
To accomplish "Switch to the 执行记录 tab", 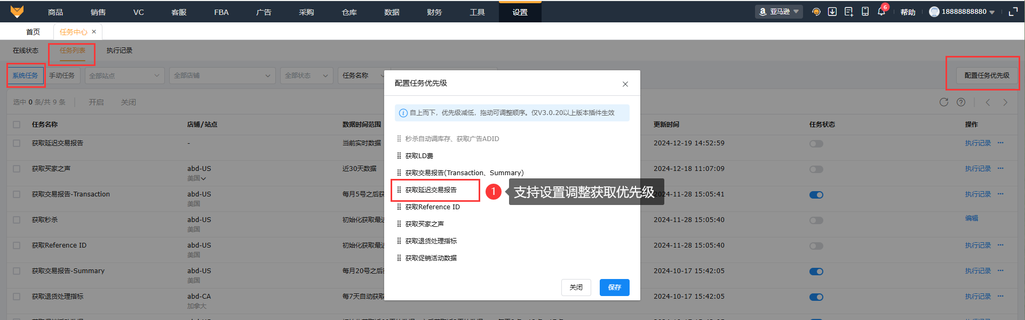I will tap(120, 51).
